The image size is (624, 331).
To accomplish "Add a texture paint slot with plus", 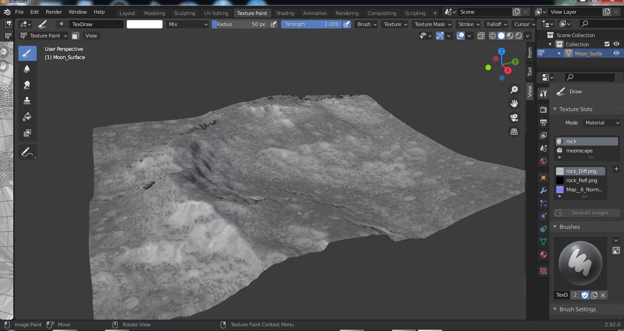I will coord(616,169).
